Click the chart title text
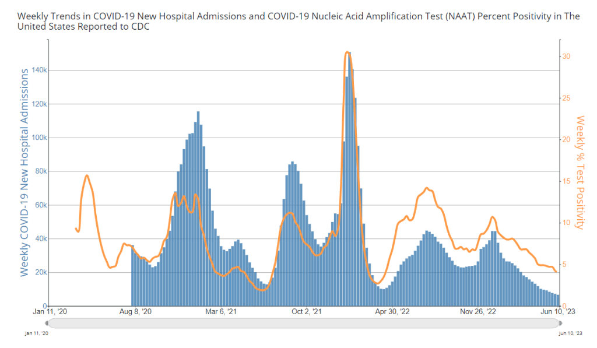 (298, 22)
